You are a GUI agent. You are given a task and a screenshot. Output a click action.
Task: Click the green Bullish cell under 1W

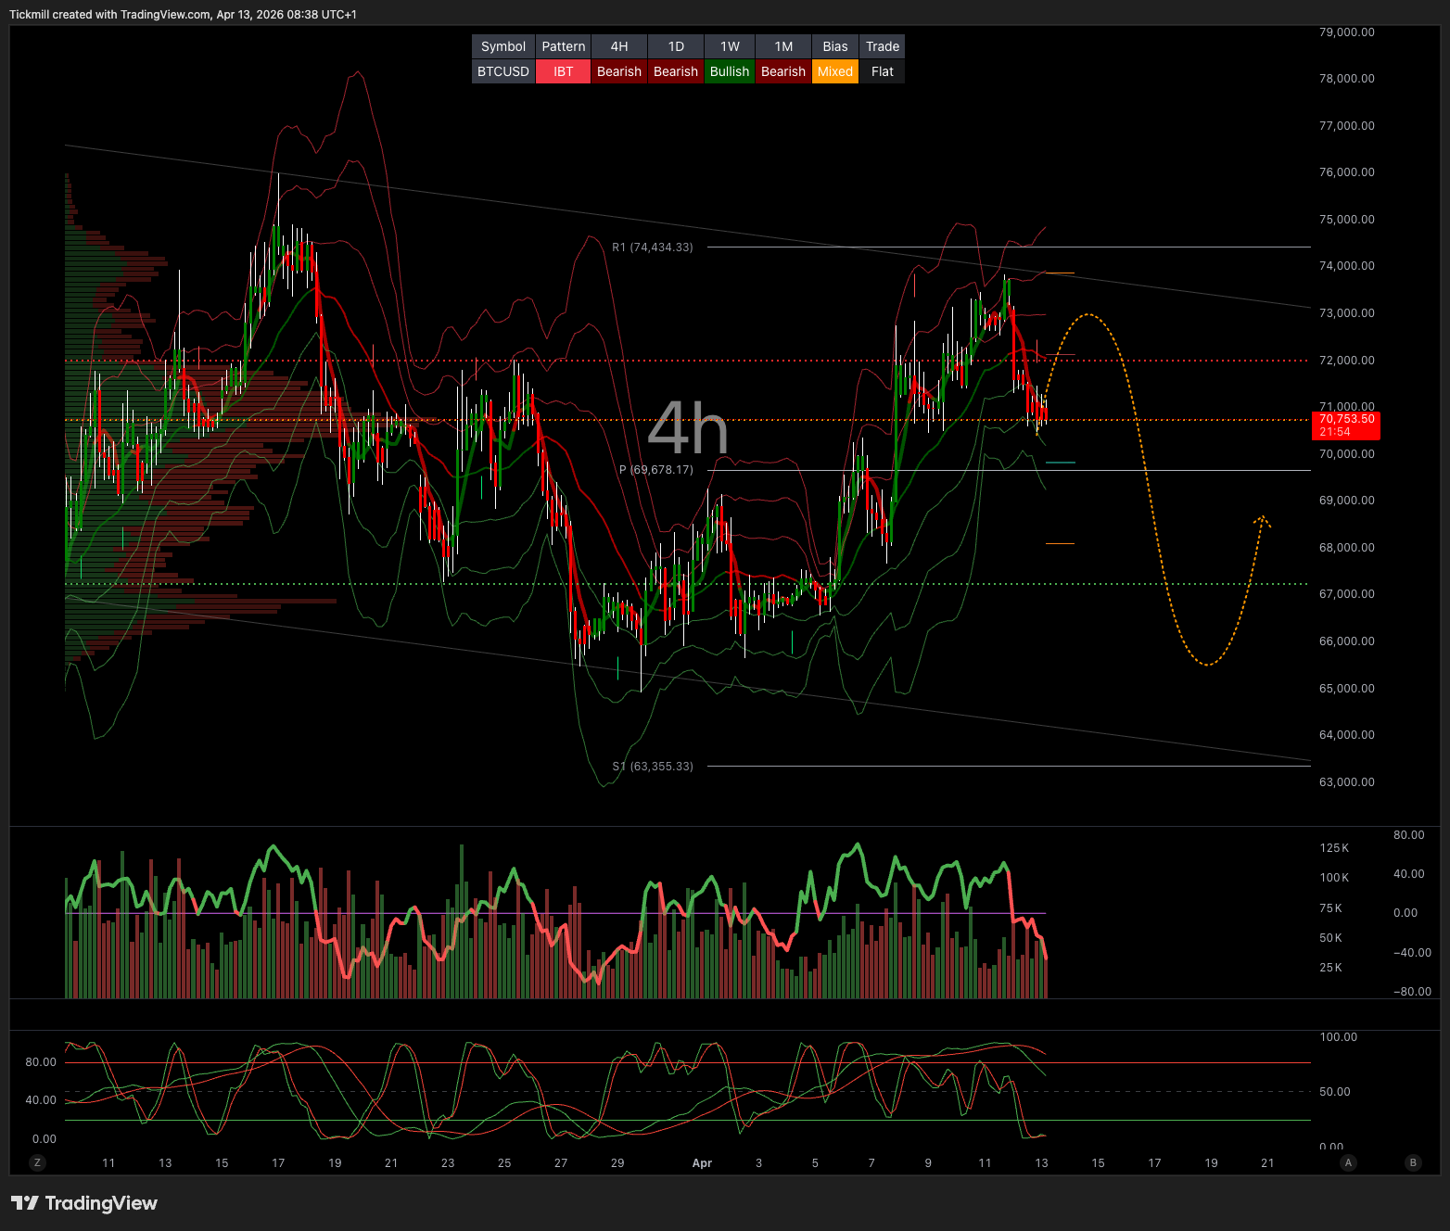tap(730, 71)
